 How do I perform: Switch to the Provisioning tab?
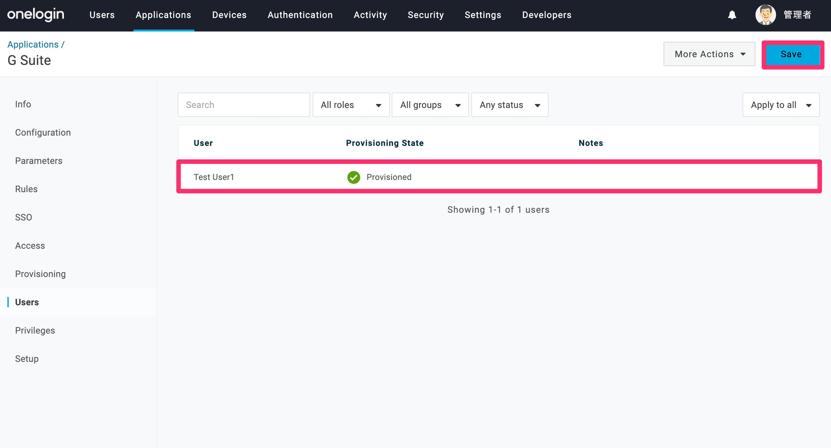(x=40, y=274)
